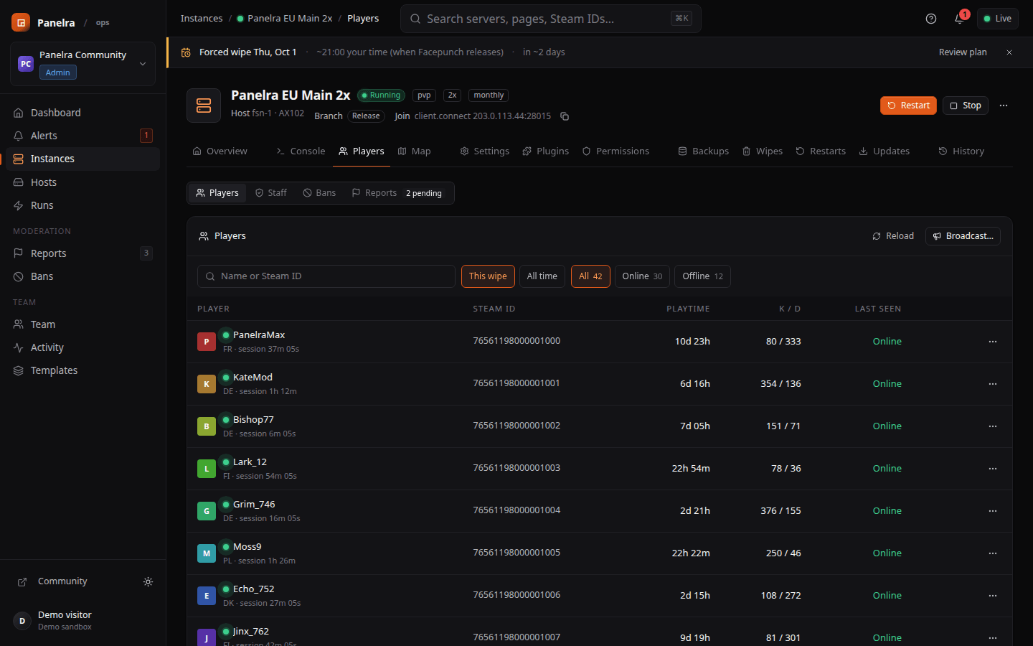Click the Broadcast button
The height and width of the screenshot is (646, 1033).
pyautogui.click(x=963, y=236)
